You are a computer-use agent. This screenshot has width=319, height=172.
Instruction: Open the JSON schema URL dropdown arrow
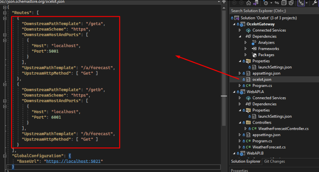pyautogui.click(x=219, y=2)
